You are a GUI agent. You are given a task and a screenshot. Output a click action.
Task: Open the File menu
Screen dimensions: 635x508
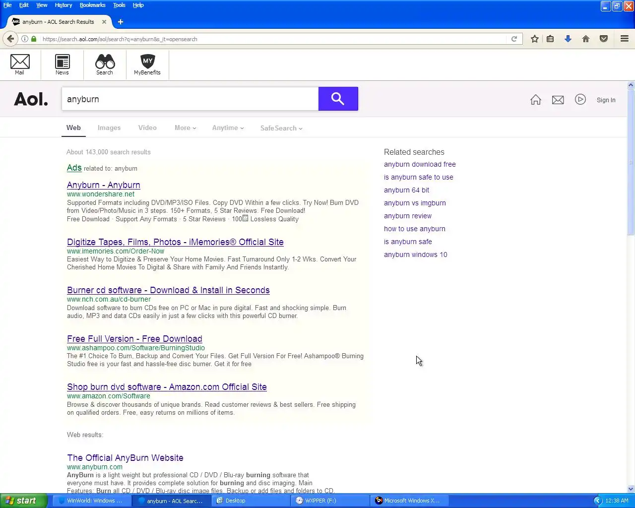point(7,5)
